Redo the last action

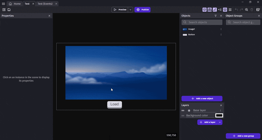(x=242, y=10)
